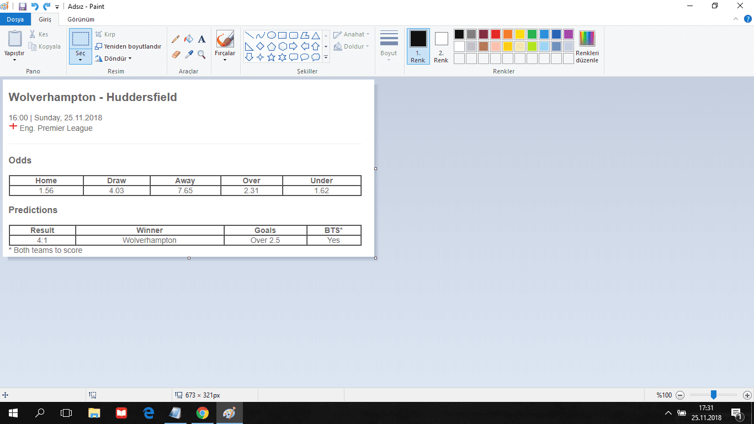Click the Fırçalar brush icon

225,39
